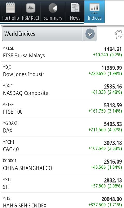Viewport: 124px width, 208px height.
Task: Tap the STI index row
Action: coord(62,183)
